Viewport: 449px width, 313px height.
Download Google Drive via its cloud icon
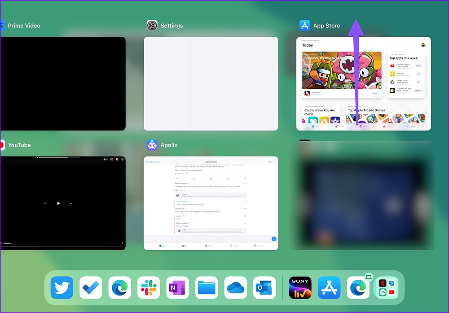pos(418,82)
